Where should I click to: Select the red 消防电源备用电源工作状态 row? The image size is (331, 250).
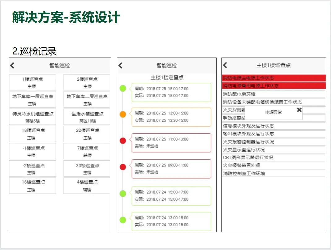click(274, 86)
